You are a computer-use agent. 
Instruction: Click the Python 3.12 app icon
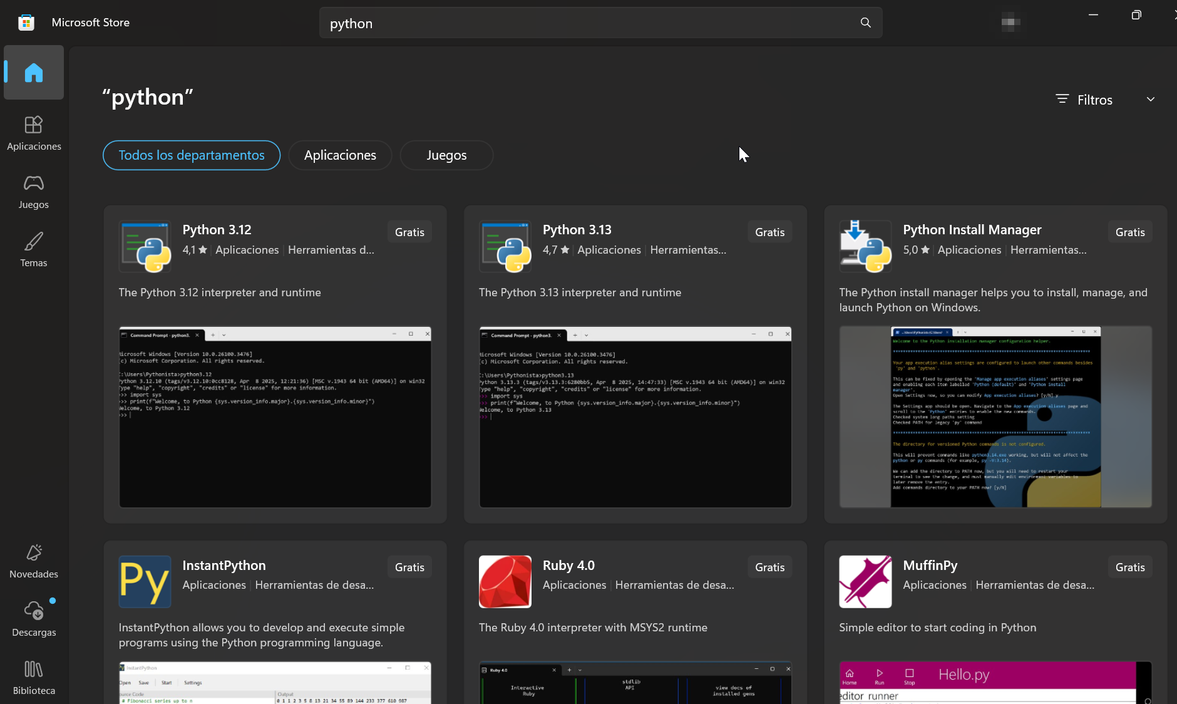point(145,246)
